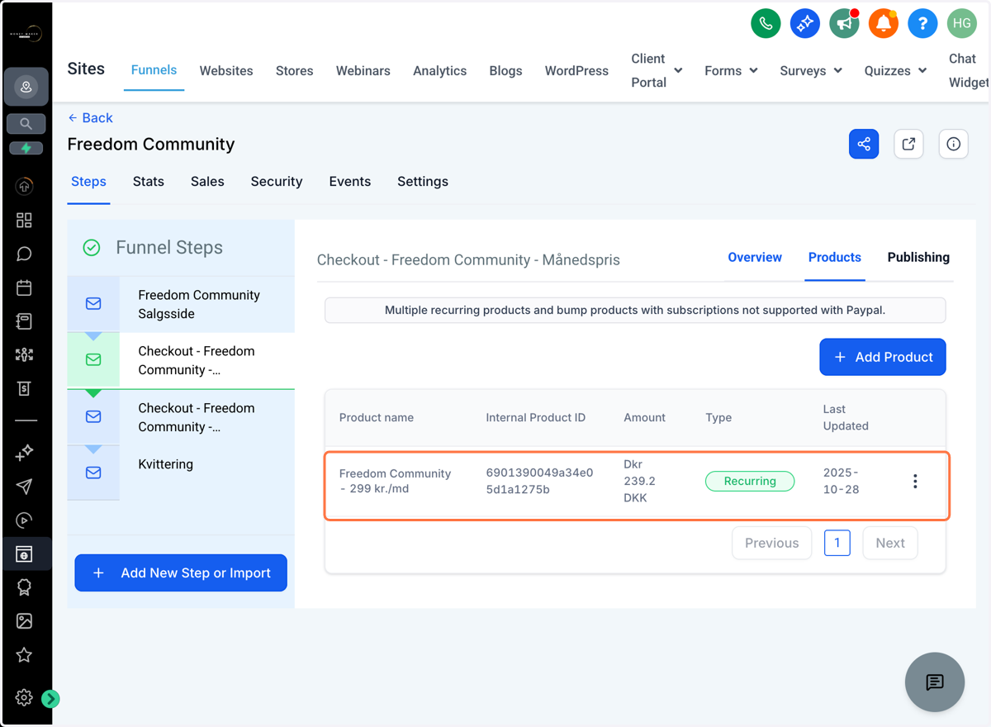The height and width of the screenshot is (727, 991).
Task: Click the Previous pagination button
Action: (772, 543)
